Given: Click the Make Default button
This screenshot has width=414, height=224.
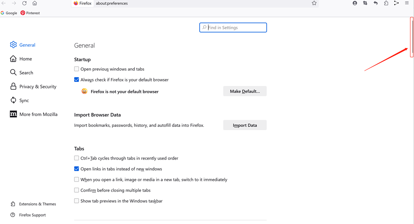Looking at the screenshot, I should point(245,91).
